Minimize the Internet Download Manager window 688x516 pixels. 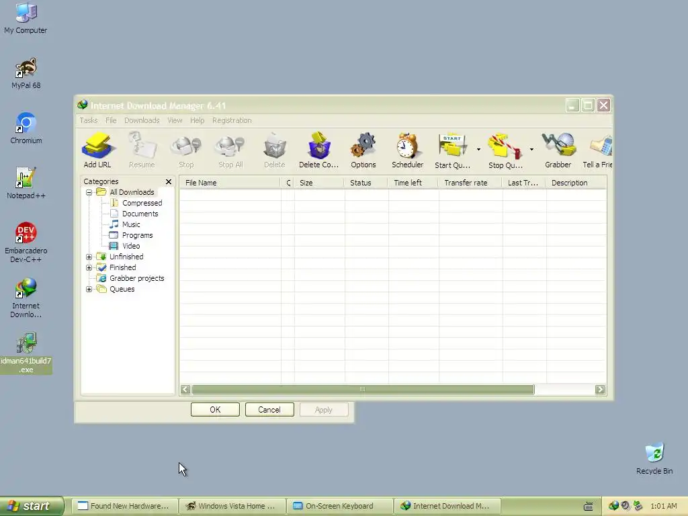pyautogui.click(x=572, y=105)
